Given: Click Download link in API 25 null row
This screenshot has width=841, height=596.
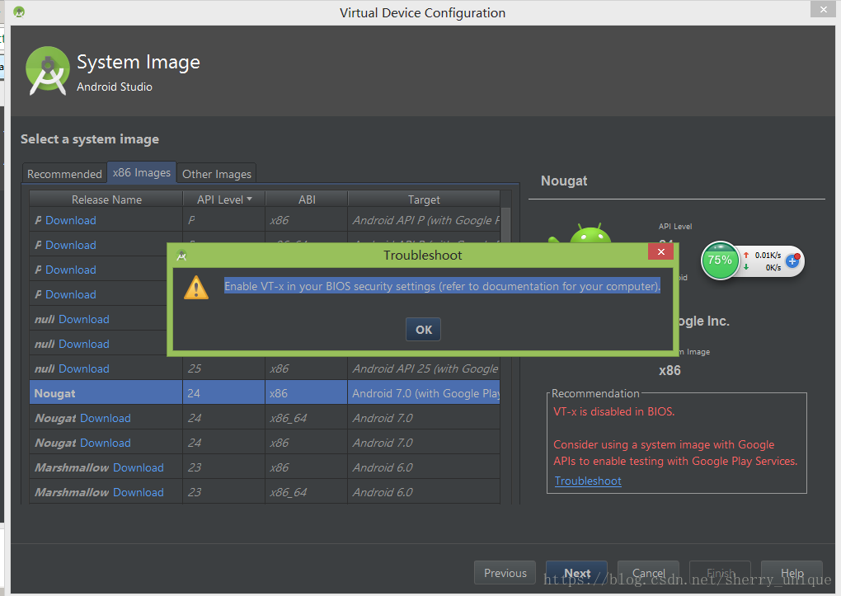Looking at the screenshot, I should click(x=83, y=368).
